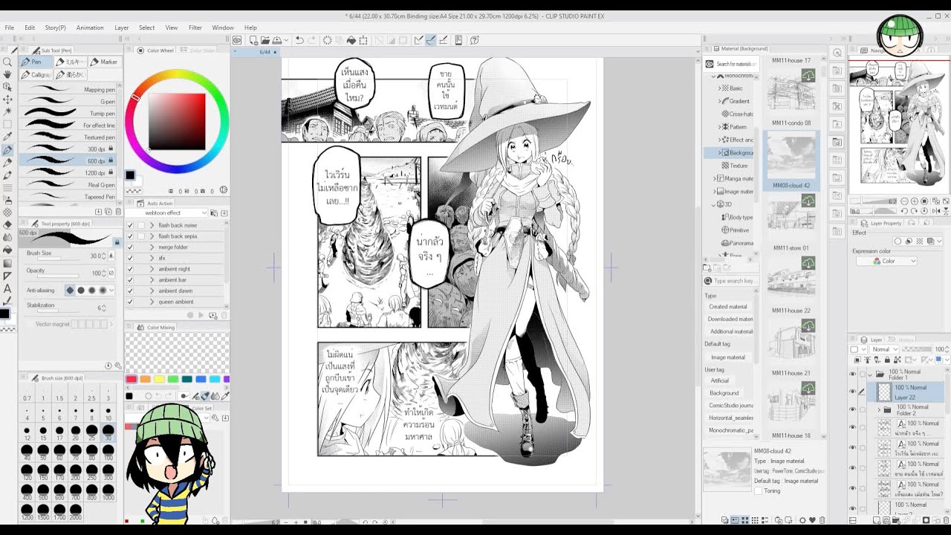Collapse 3D material tree item

point(715,204)
